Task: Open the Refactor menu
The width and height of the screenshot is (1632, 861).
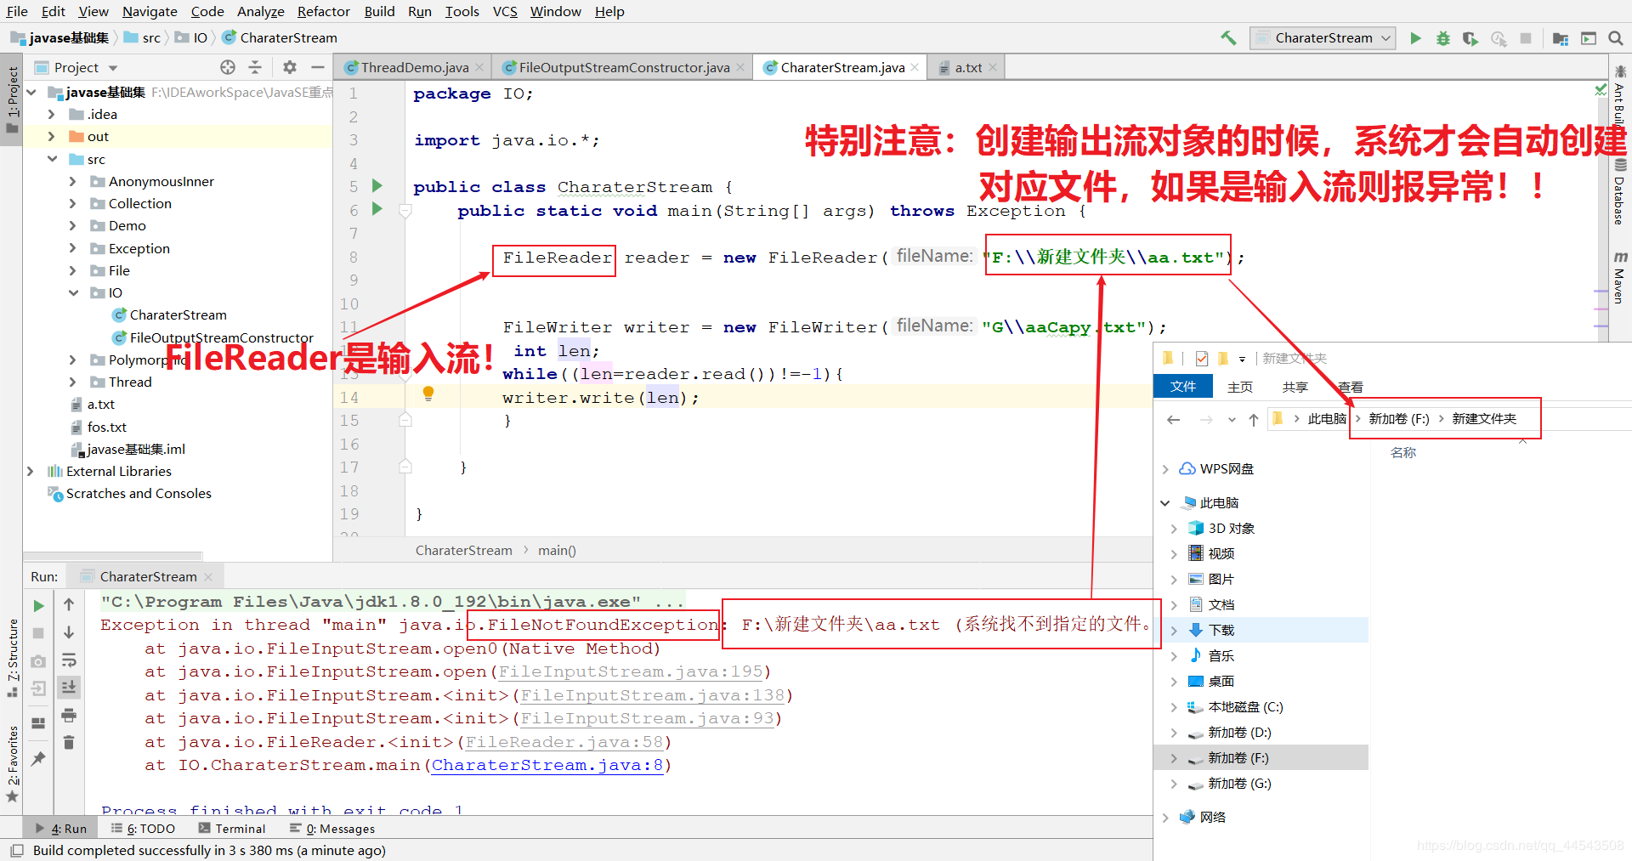Action: [x=323, y=11]
